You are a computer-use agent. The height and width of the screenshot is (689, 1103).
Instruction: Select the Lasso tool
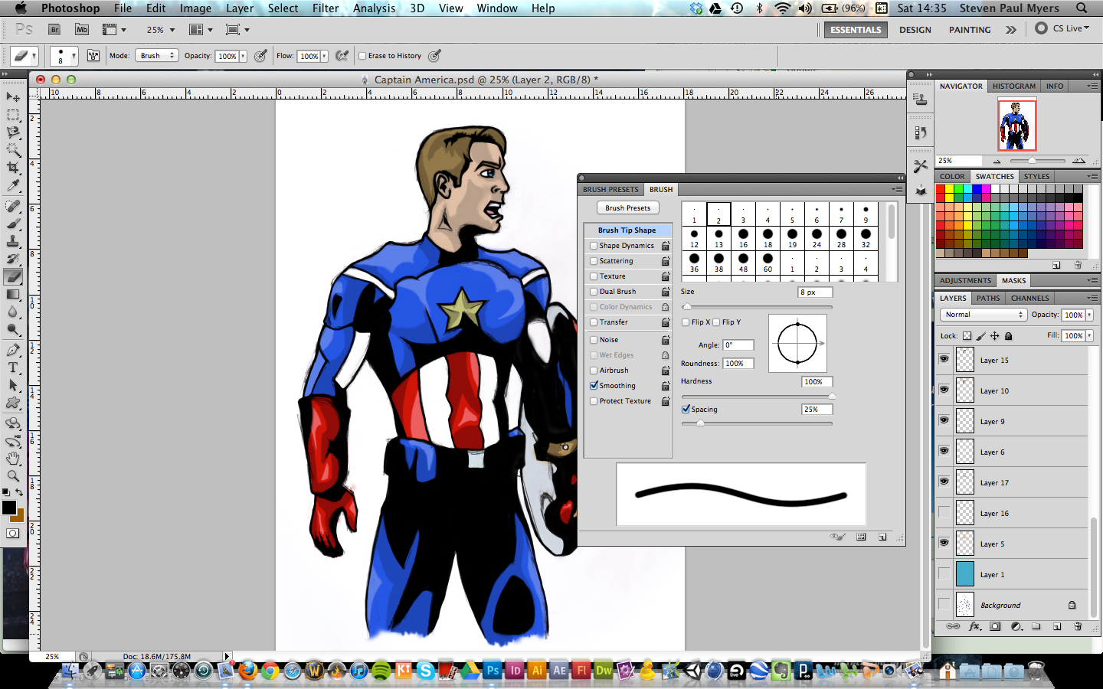click(13, 132)
